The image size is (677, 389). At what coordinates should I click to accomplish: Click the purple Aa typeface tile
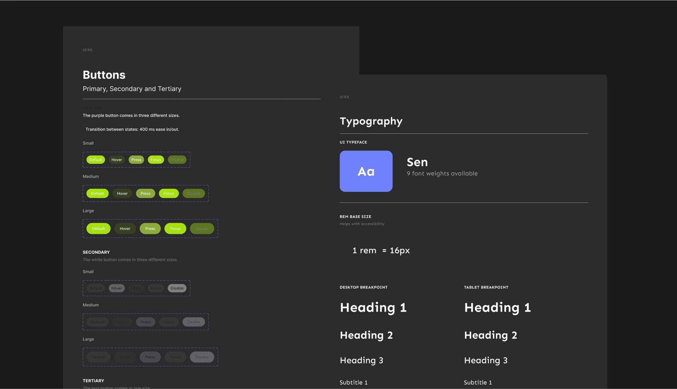(366, 171)
